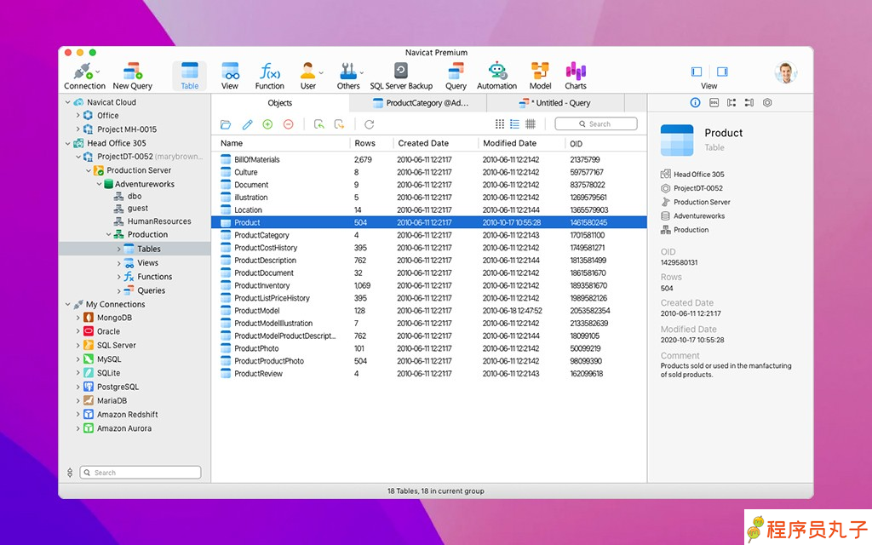Click the filter icon beside sidebar search

[x=70, y=473]
